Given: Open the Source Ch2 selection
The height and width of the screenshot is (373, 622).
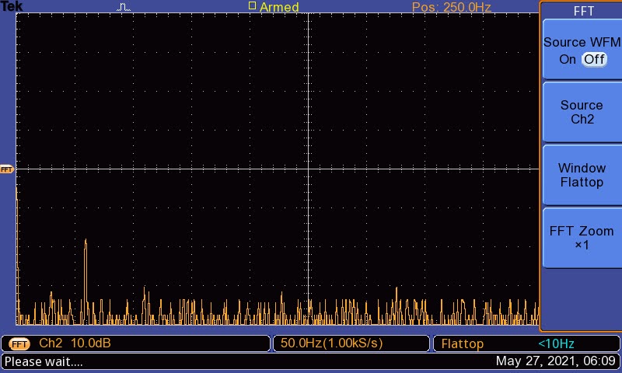Looking at the screenshot, I should click(x=582, y=113).
